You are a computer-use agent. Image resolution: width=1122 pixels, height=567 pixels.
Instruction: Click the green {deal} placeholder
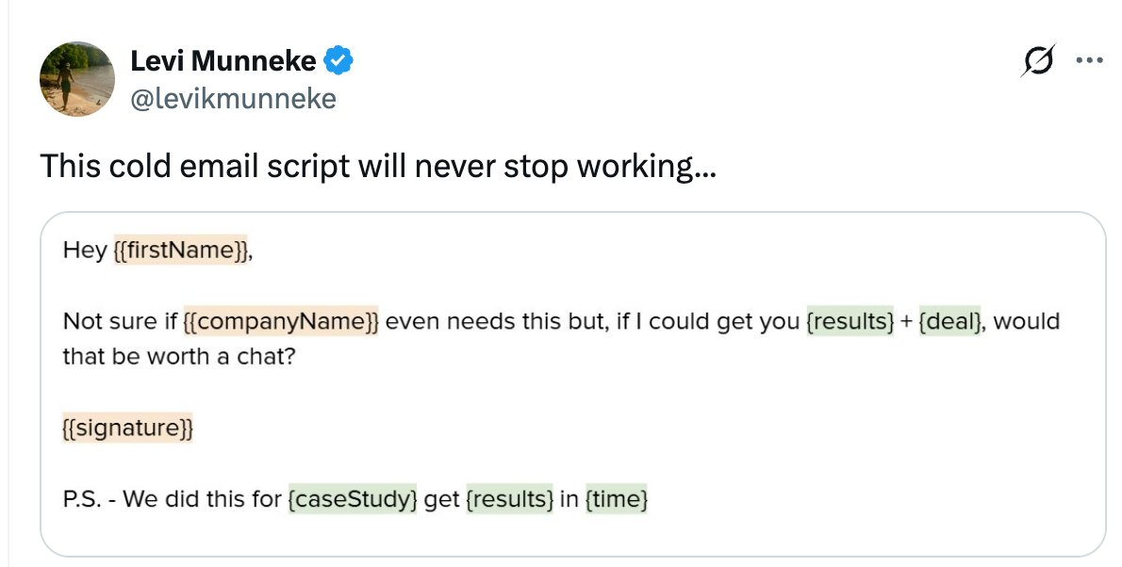tap(950, 322)
